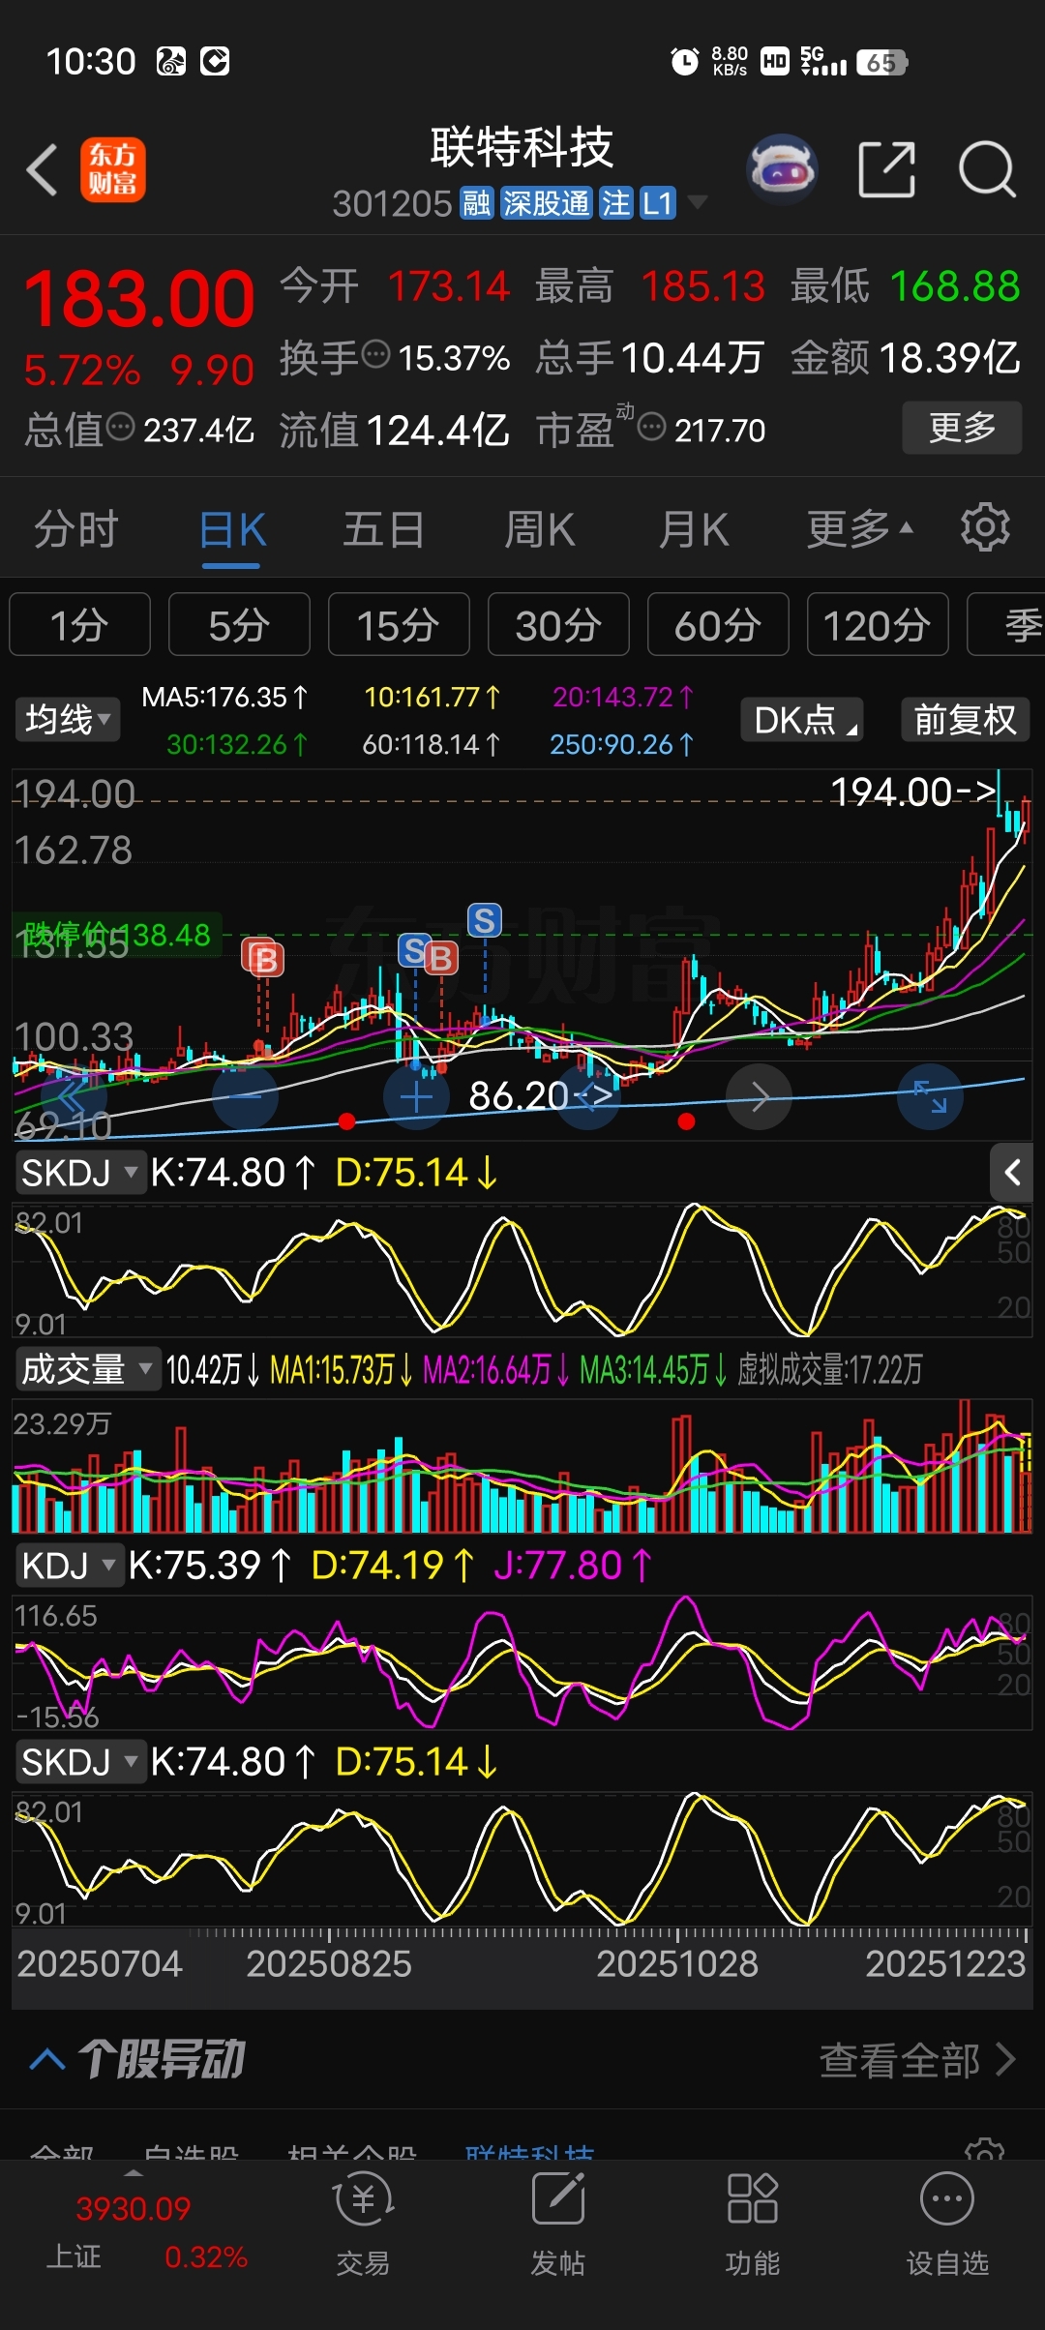Open the 均线 indicator dropdown
1045x2330 pixels.
67,720
